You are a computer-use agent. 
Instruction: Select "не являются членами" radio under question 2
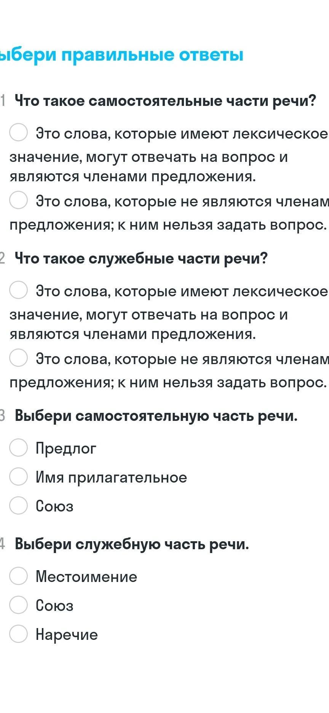point(18,358)
